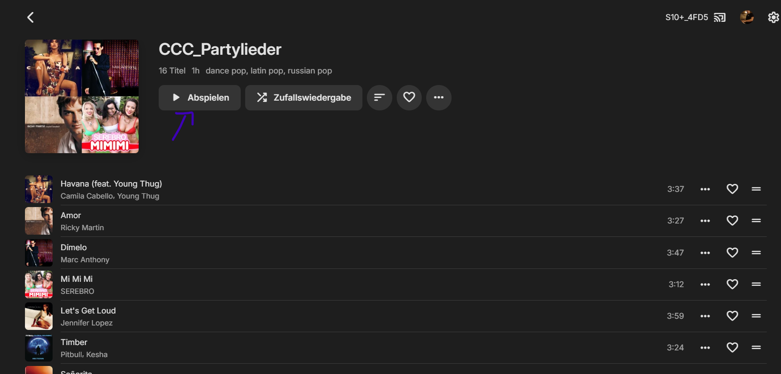
Task: Click the playlist cover collage image
Action: pyautogui.click(x=82, y=97)
